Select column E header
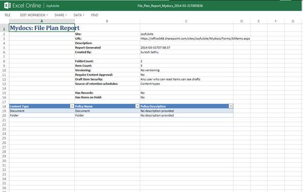The width and height of the screenshot is (303, 192). click(x=259, y=21)
